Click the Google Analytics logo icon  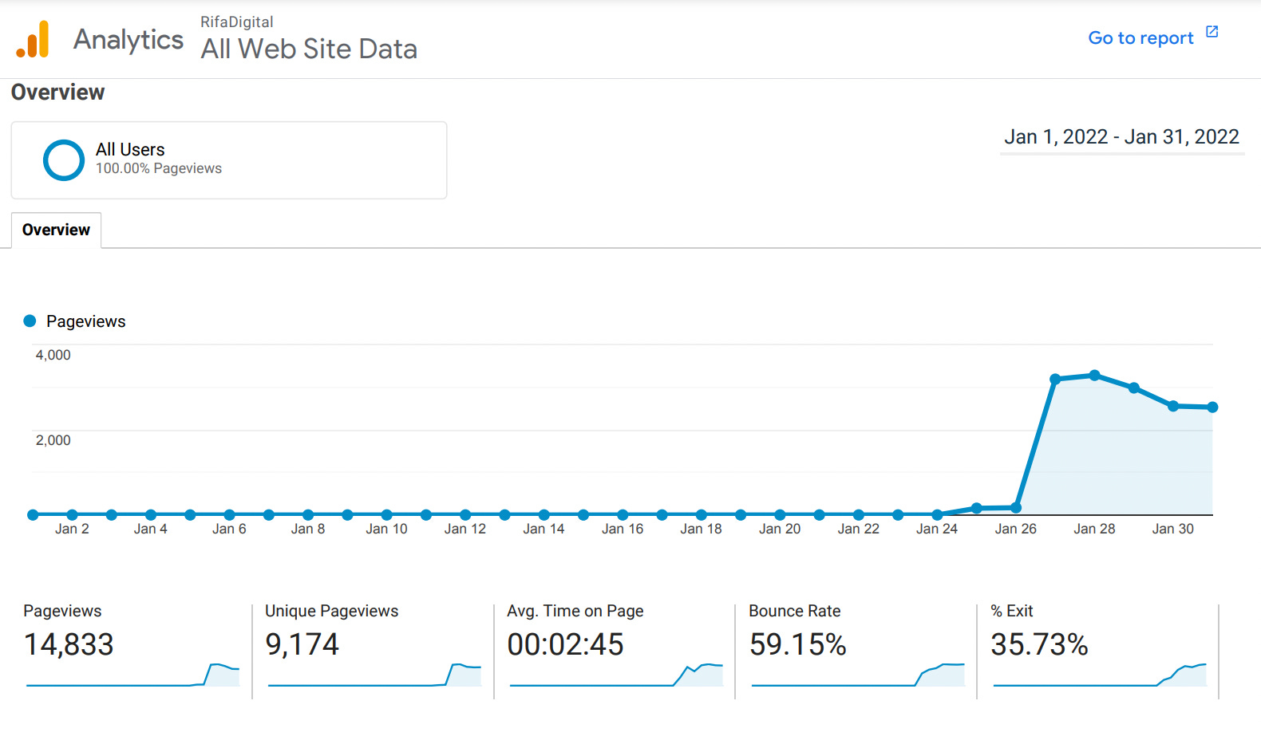33,39
